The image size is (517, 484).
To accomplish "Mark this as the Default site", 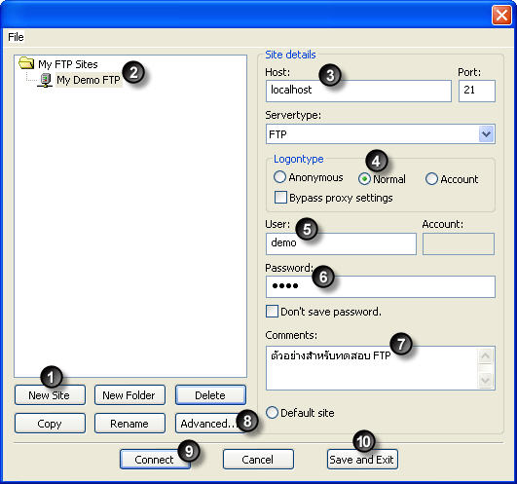I will click(x=272, y=413).
